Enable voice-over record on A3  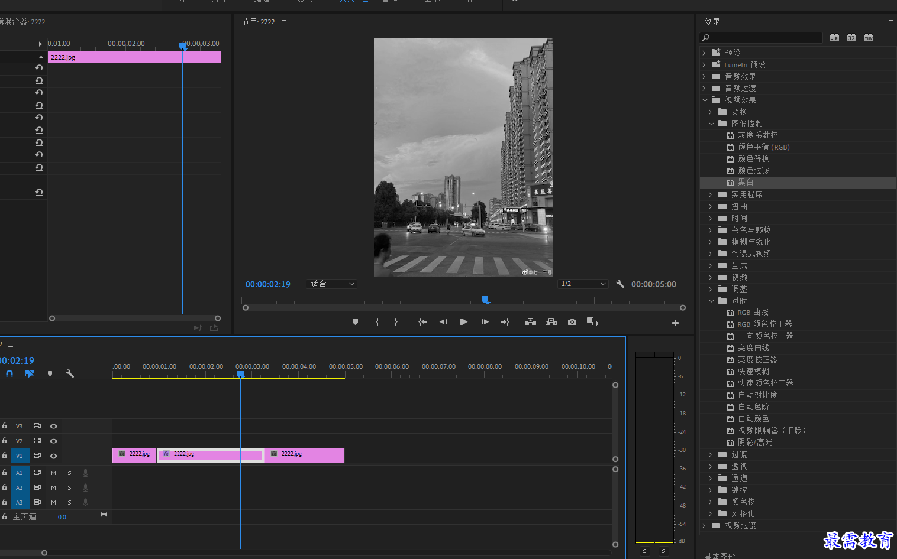(x=85, y=502)
